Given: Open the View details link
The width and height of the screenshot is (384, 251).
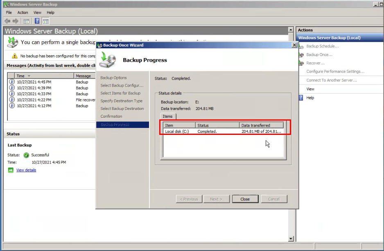Looking at the screenshot, I should click(x=26, y=170).
